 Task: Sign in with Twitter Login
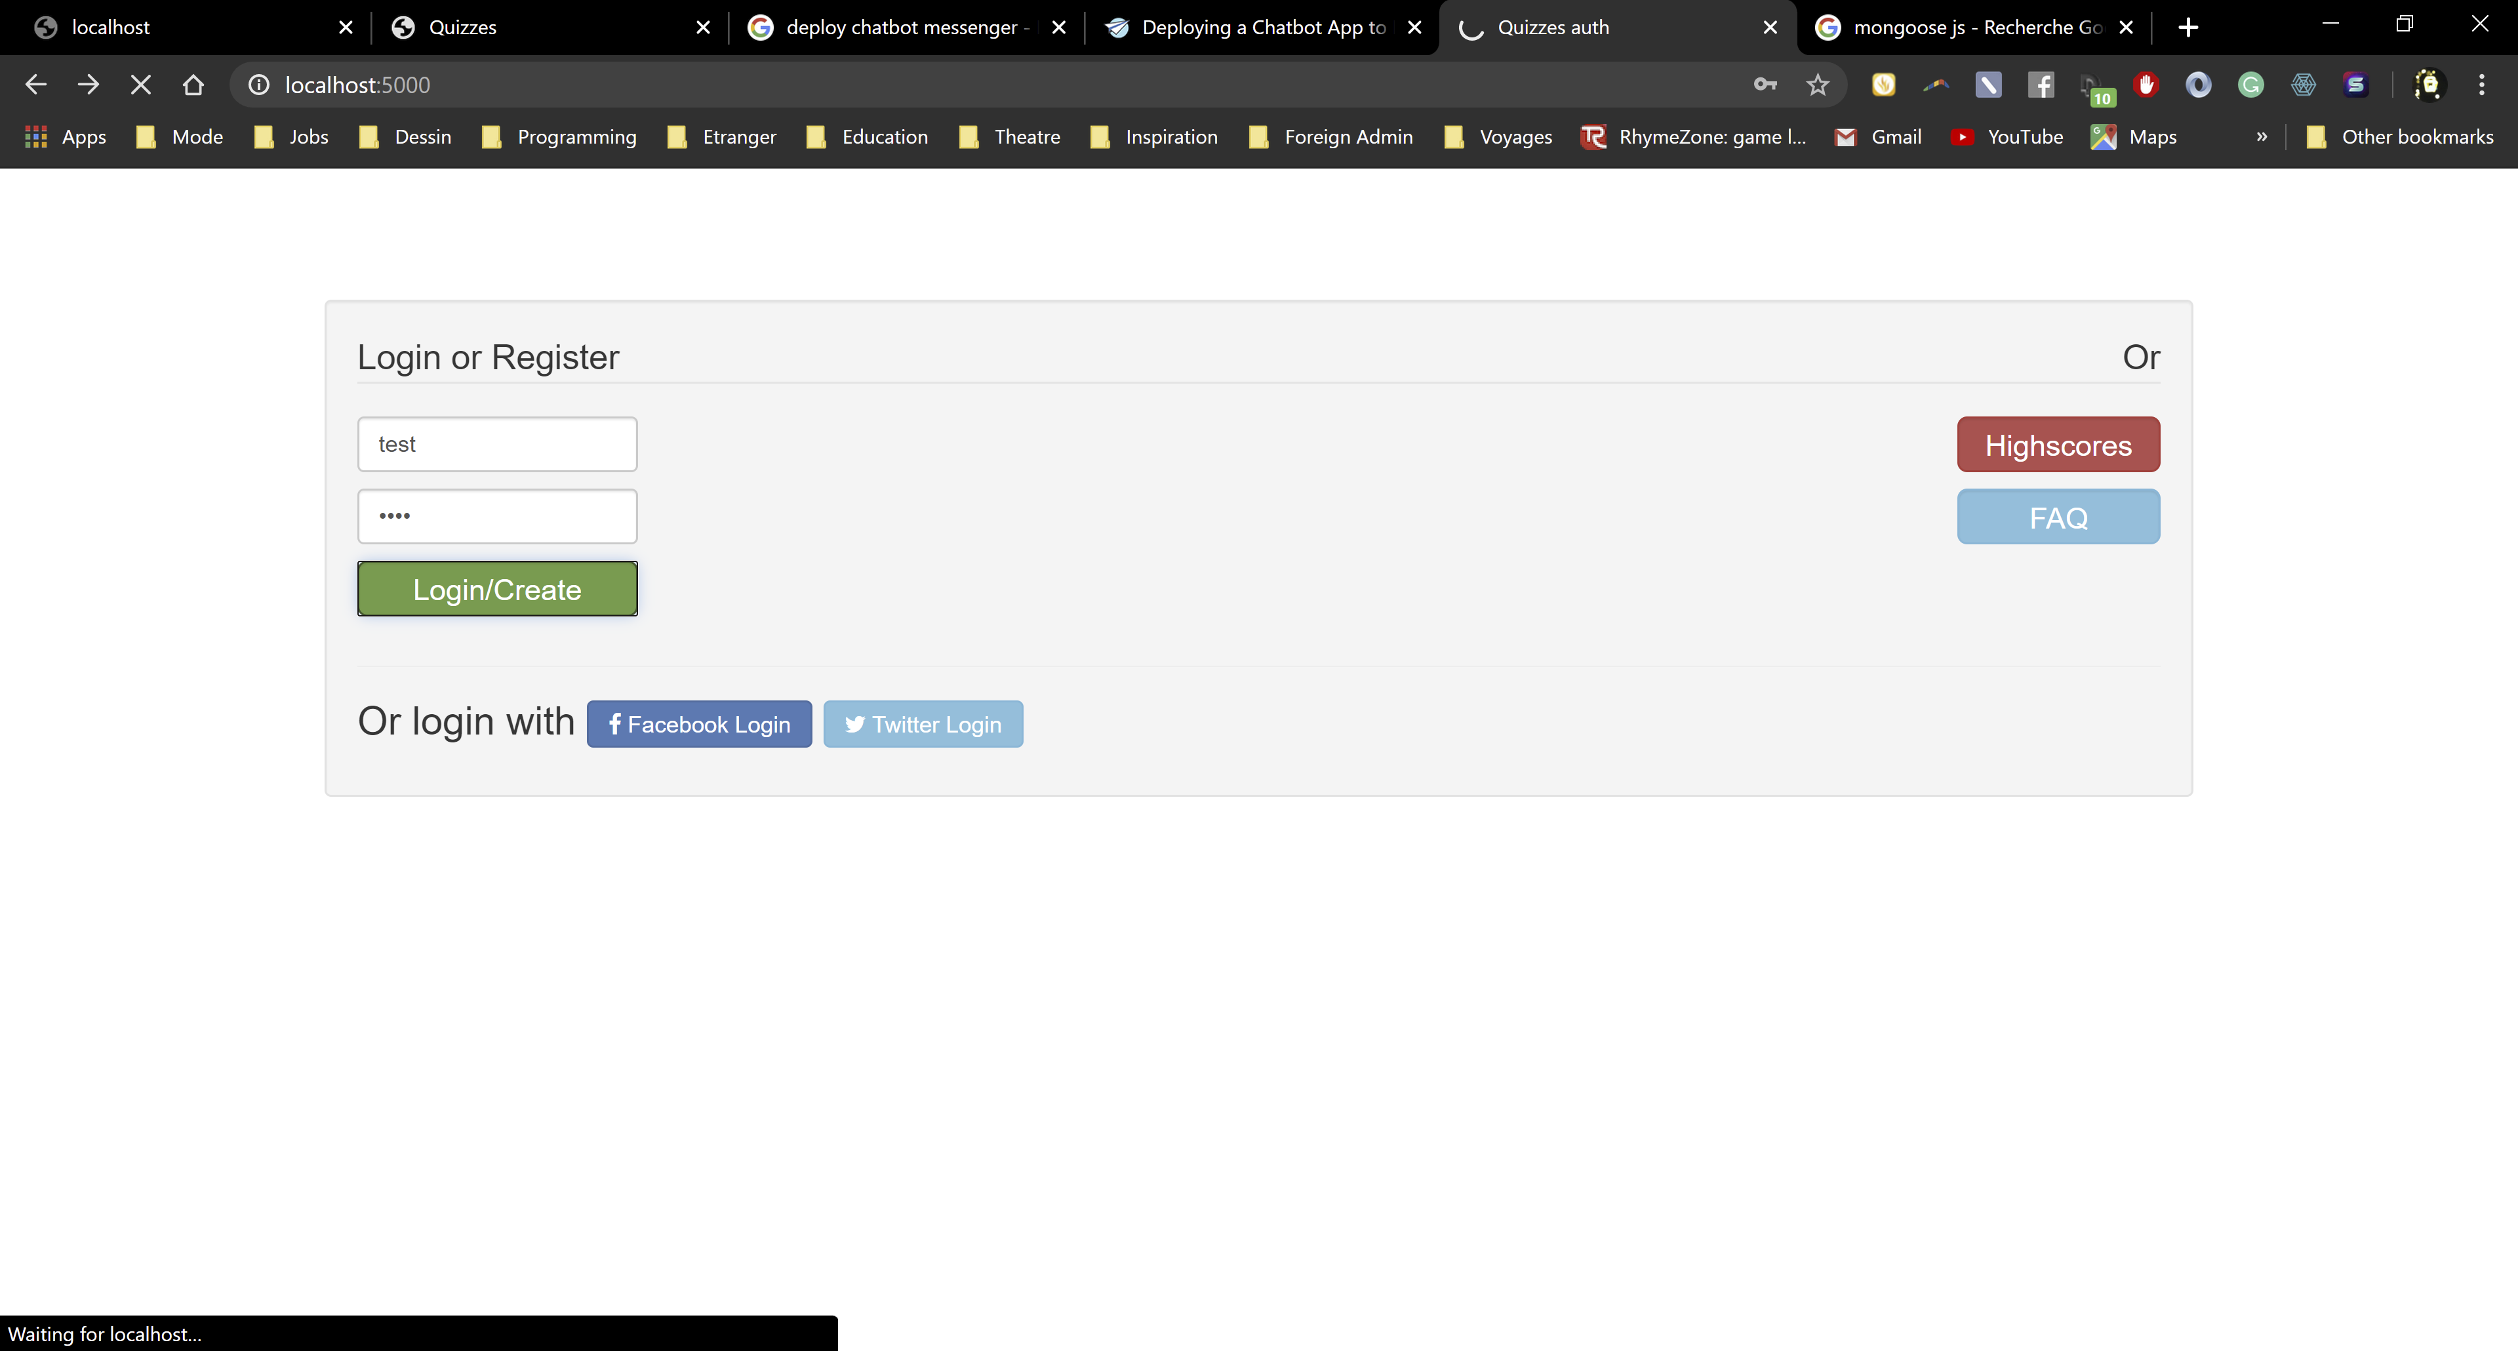[x=923, y=725]
